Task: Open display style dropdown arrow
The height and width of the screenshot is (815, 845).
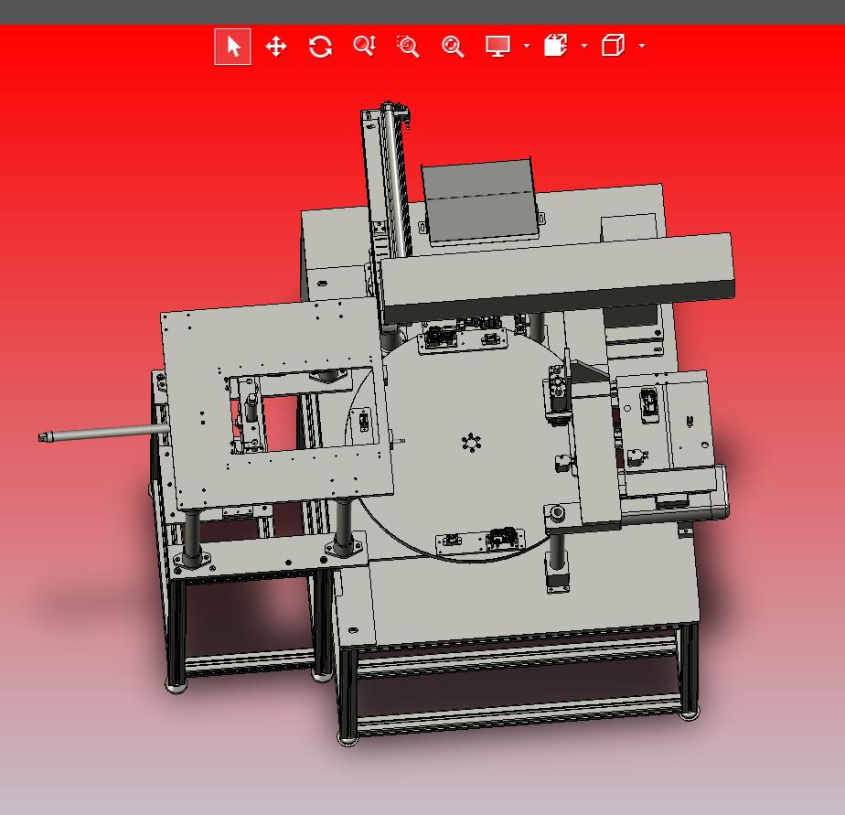Action: point(527,46)
